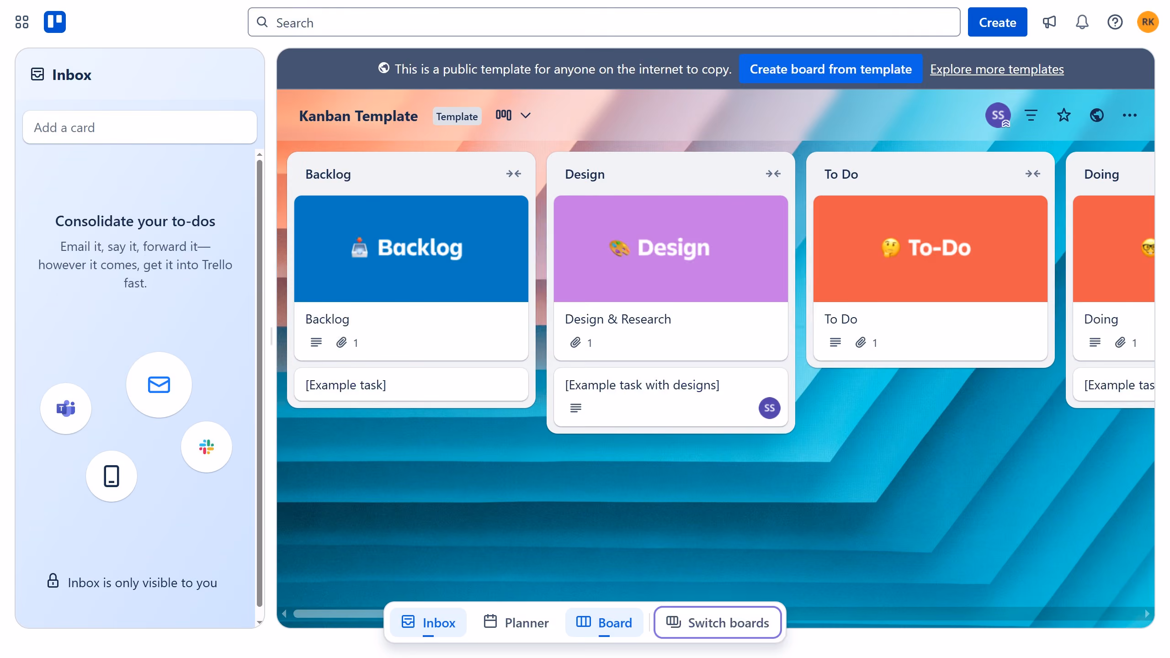
Task: Click the SS avatar on example design task
Action: click(x=770, y=408)
